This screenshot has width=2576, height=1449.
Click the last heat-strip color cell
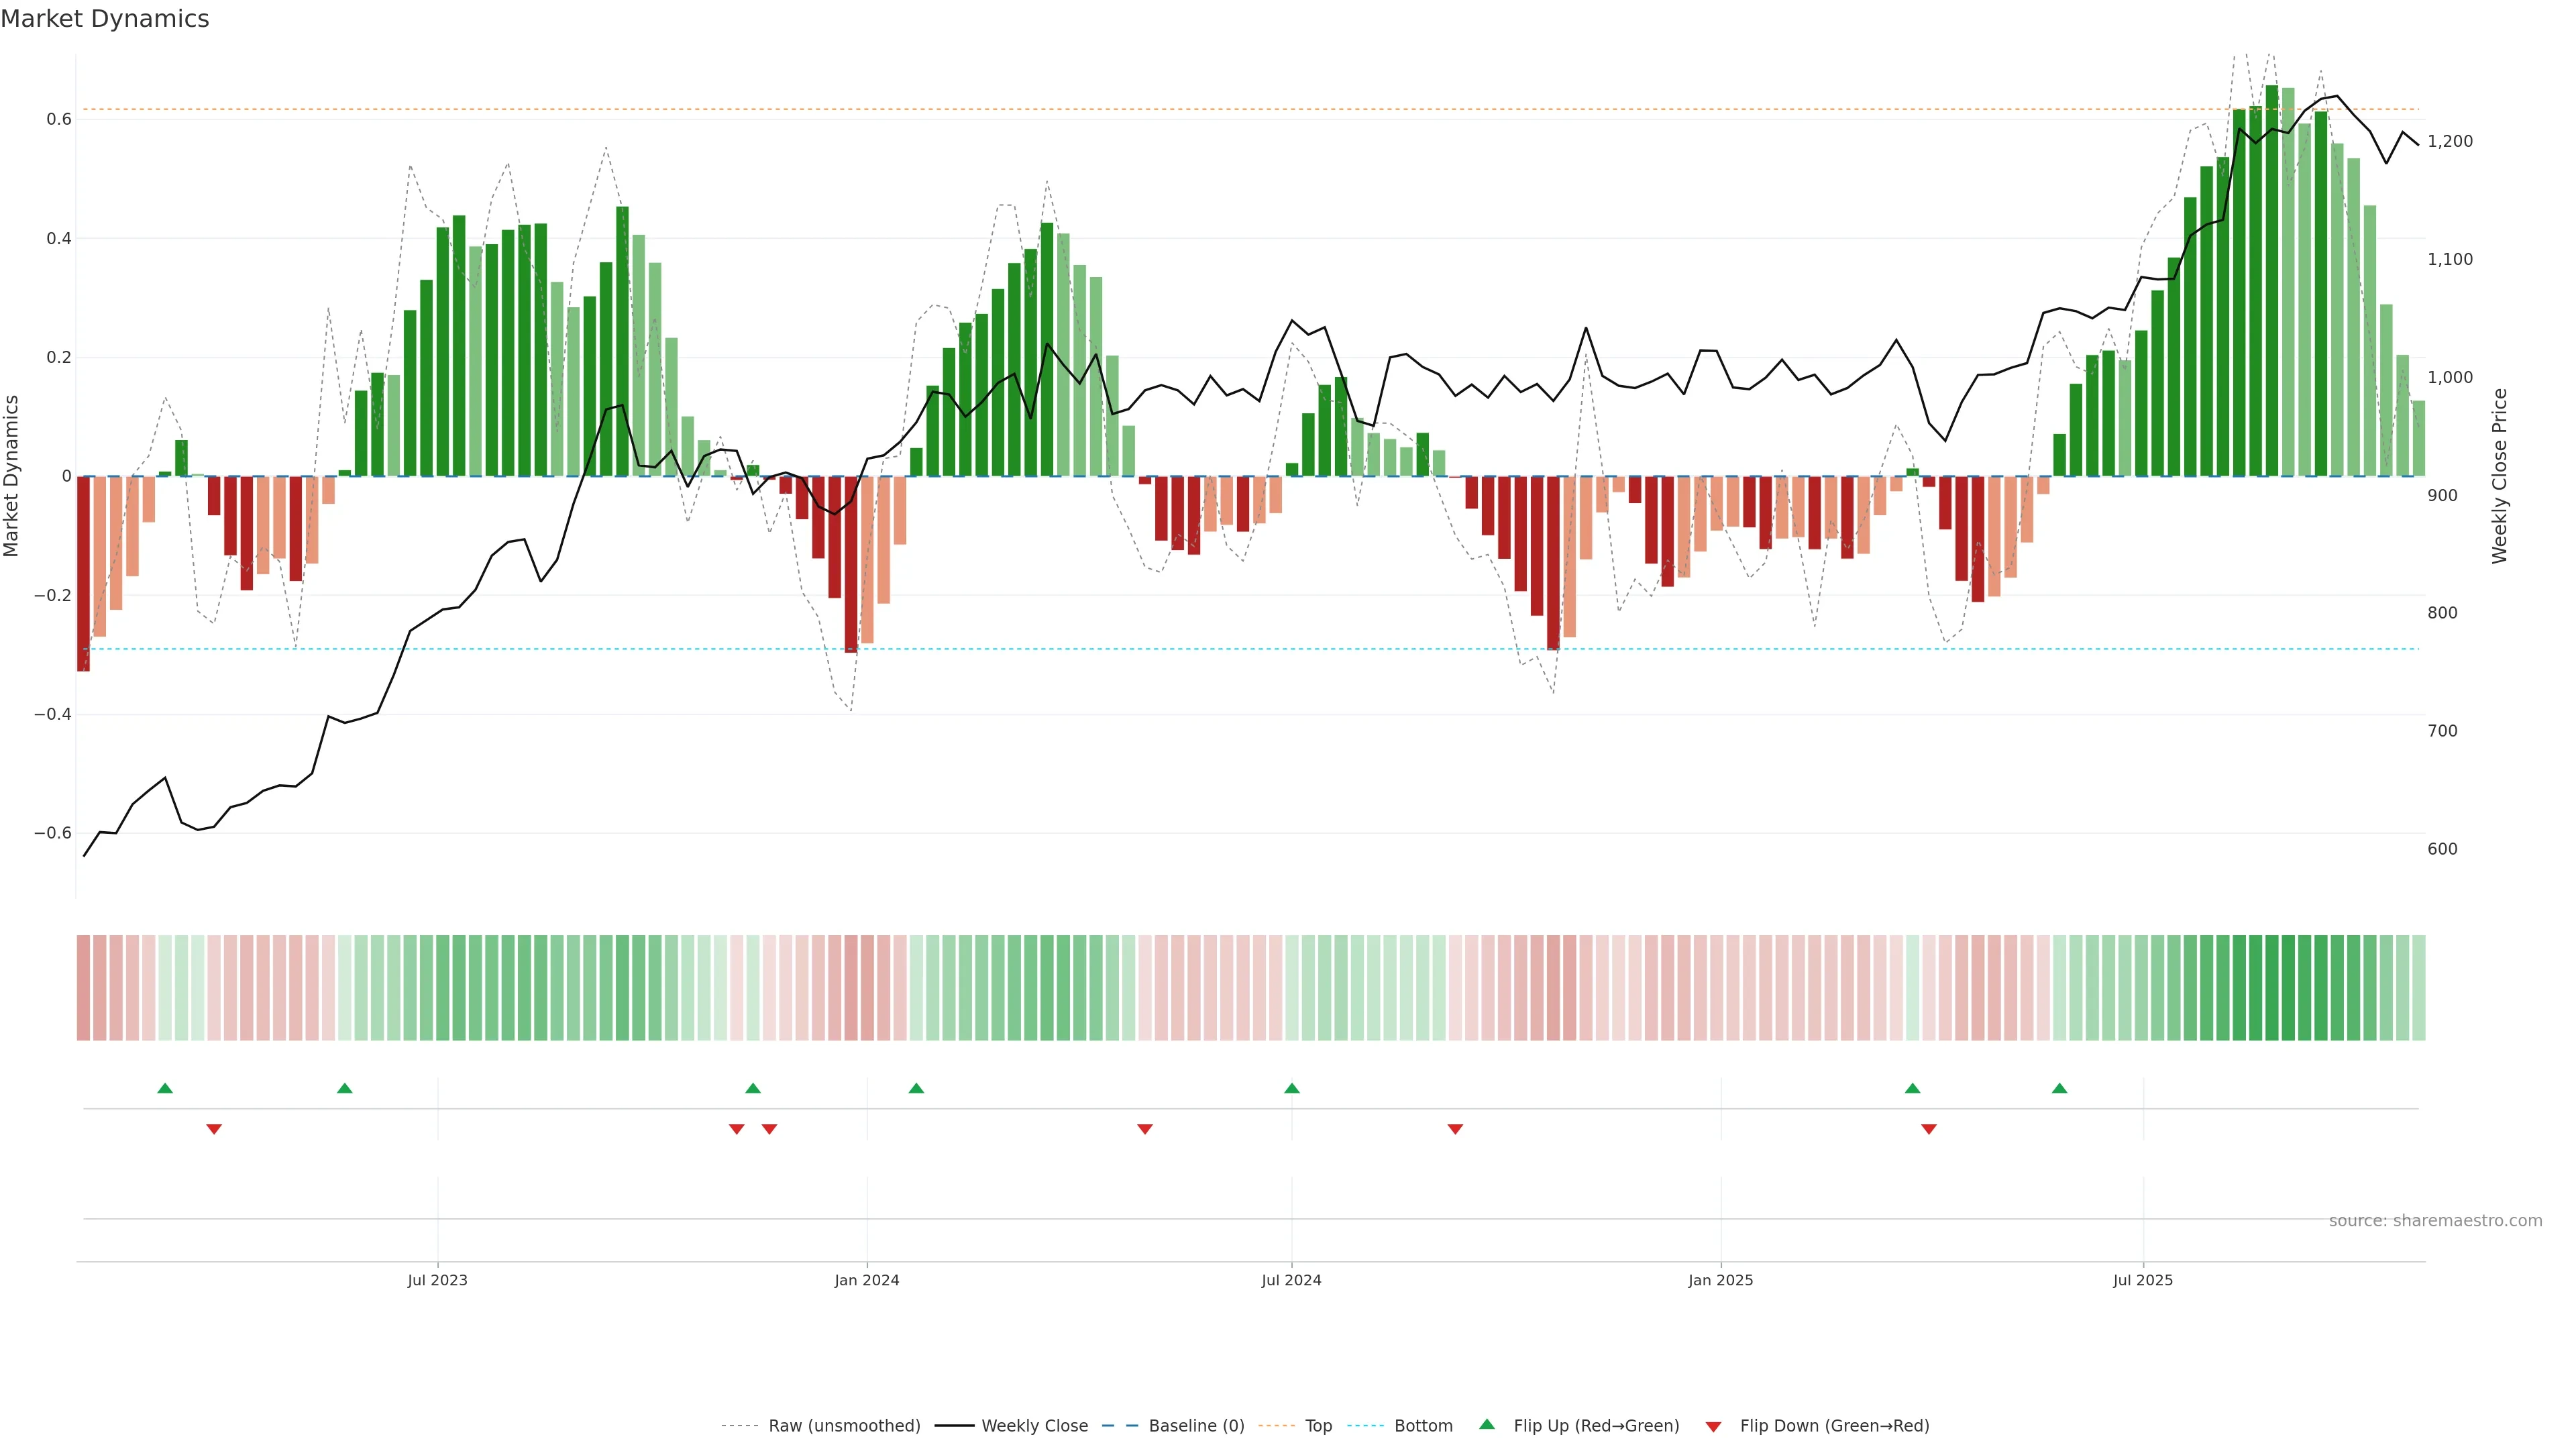tap(2418, 987)
